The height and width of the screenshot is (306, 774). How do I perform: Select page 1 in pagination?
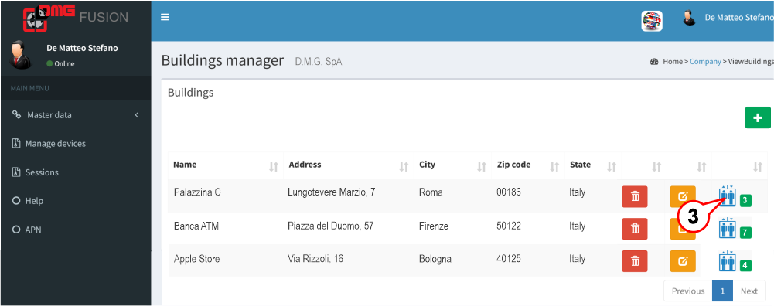pos(723,291)
